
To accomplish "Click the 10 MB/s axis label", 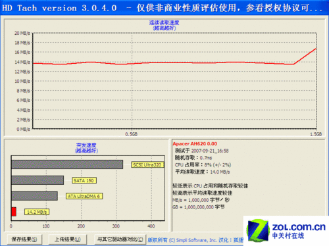I will tap(22, 81).
